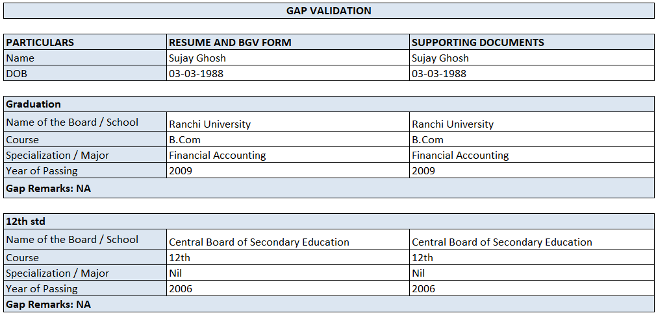Viewport: 656px width, 313px height.
Task: Select year 2006 in the Resume column
Action: 181,289
